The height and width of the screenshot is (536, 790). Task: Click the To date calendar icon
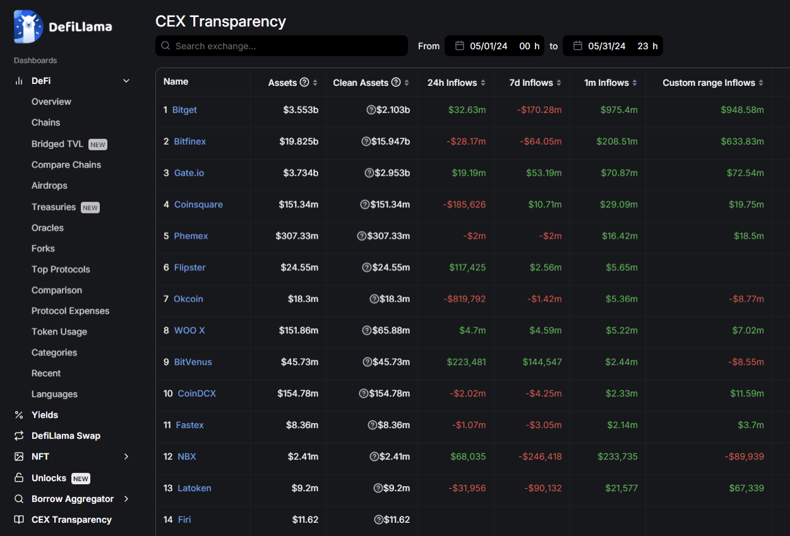tap(578, 46)
